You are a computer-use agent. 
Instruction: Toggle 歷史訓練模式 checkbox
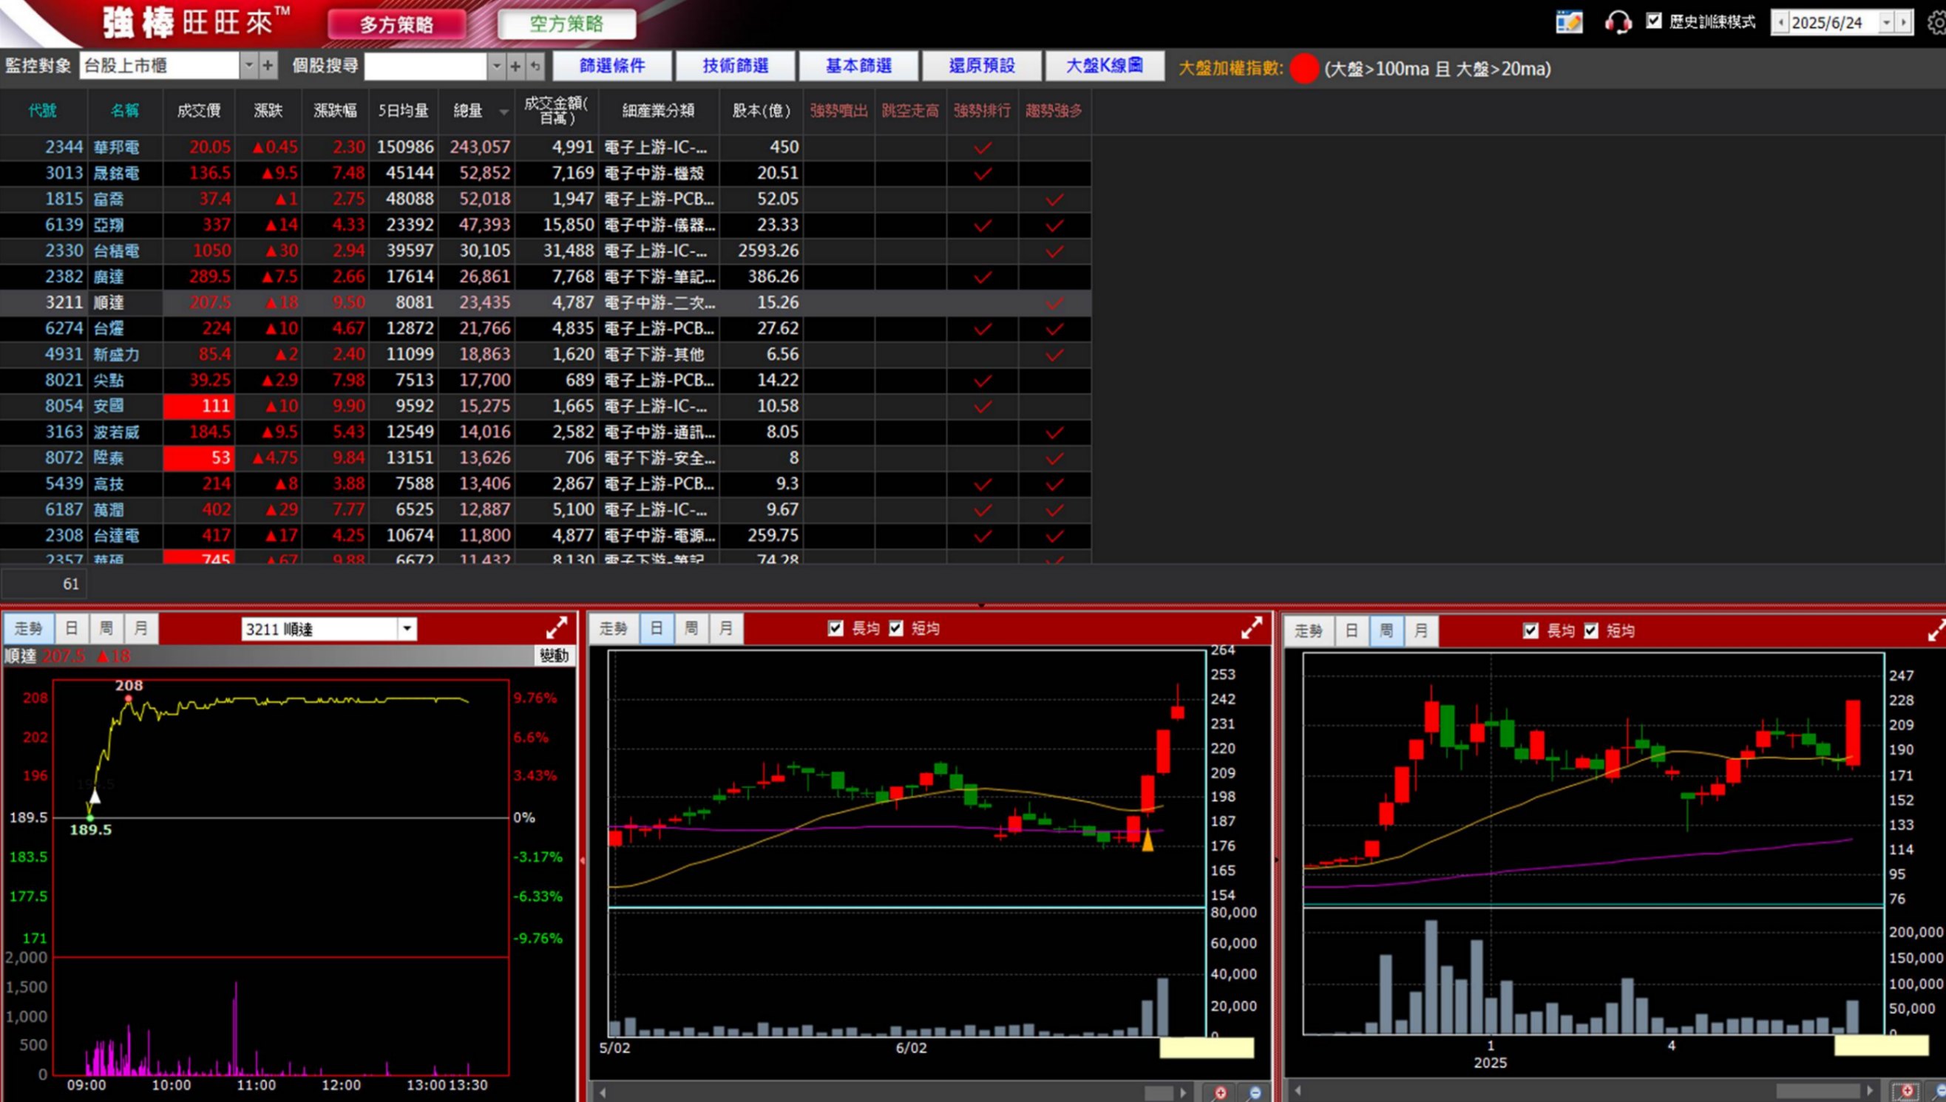[x=1654, y=21]
